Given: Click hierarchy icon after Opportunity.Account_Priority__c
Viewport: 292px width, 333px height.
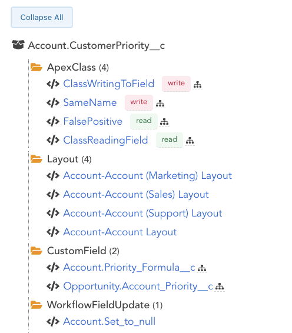Looking at the screenshot, I should coord(220,287).
